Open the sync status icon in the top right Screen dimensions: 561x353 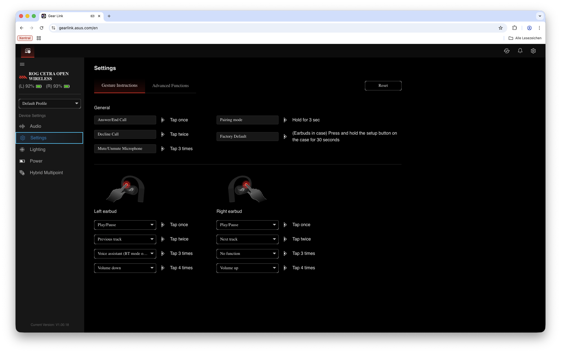click(x=506, y=51)
